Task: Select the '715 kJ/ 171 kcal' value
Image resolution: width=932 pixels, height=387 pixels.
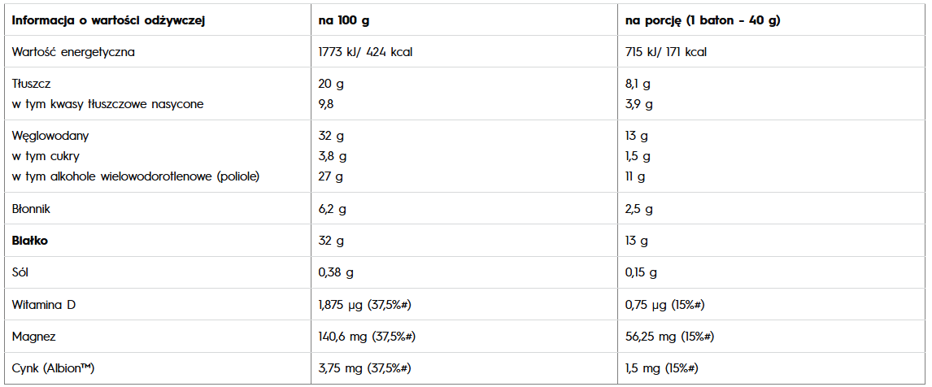Action: point(666,52)
